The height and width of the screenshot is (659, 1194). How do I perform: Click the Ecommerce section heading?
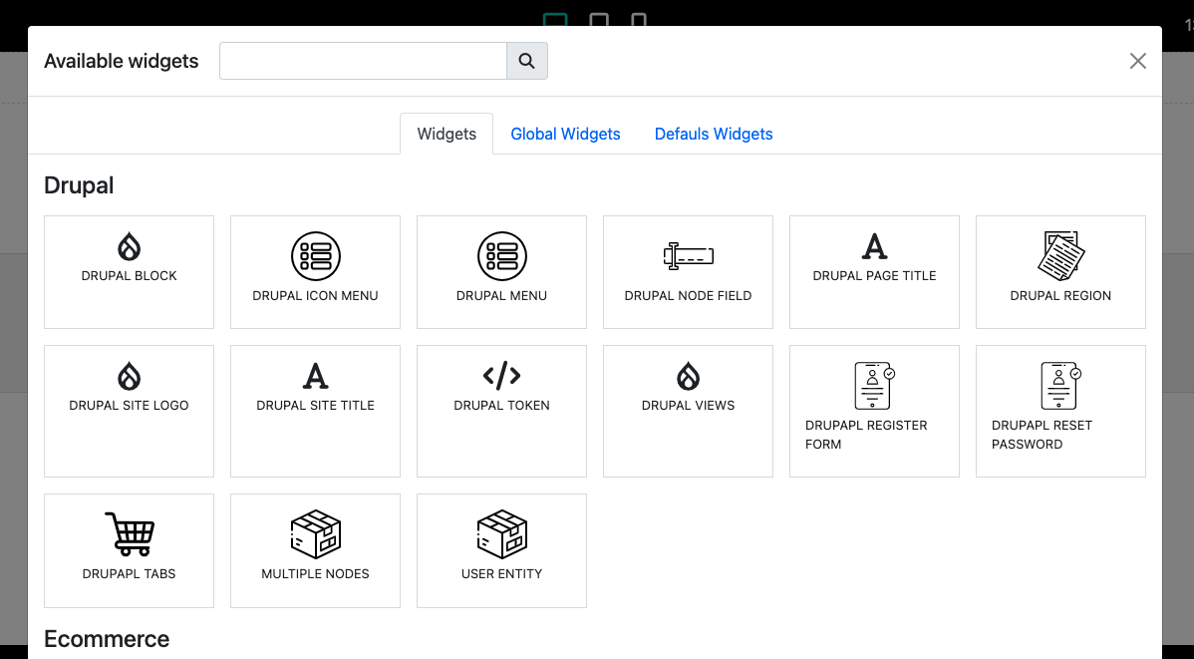(107, 638)
